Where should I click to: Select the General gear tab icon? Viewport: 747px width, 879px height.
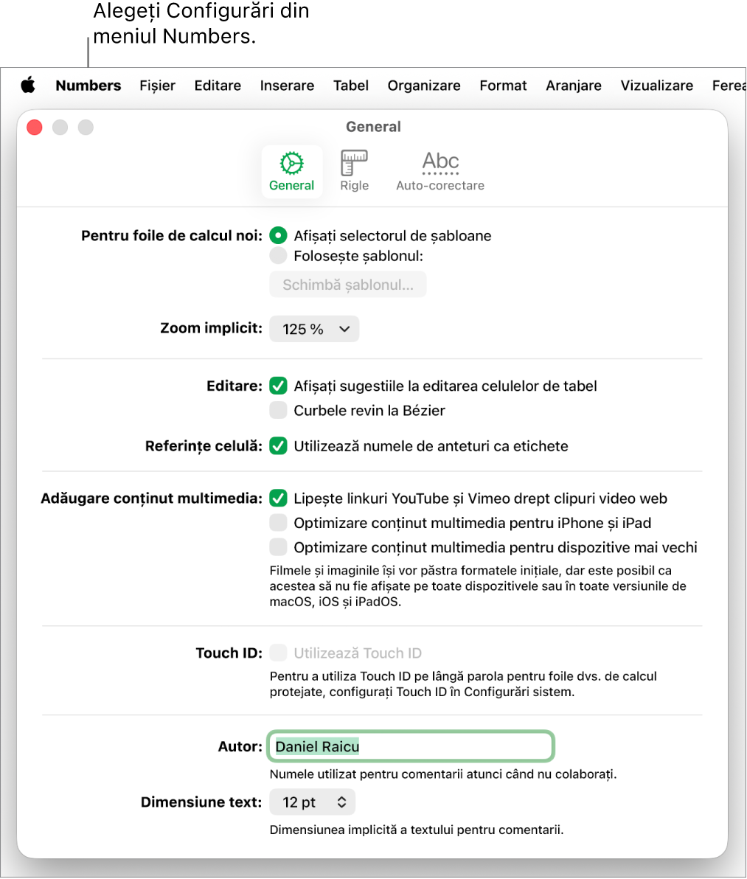tap(291, 171)
